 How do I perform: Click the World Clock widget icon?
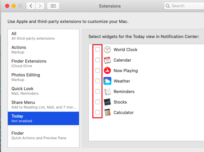tap(107, 50)
